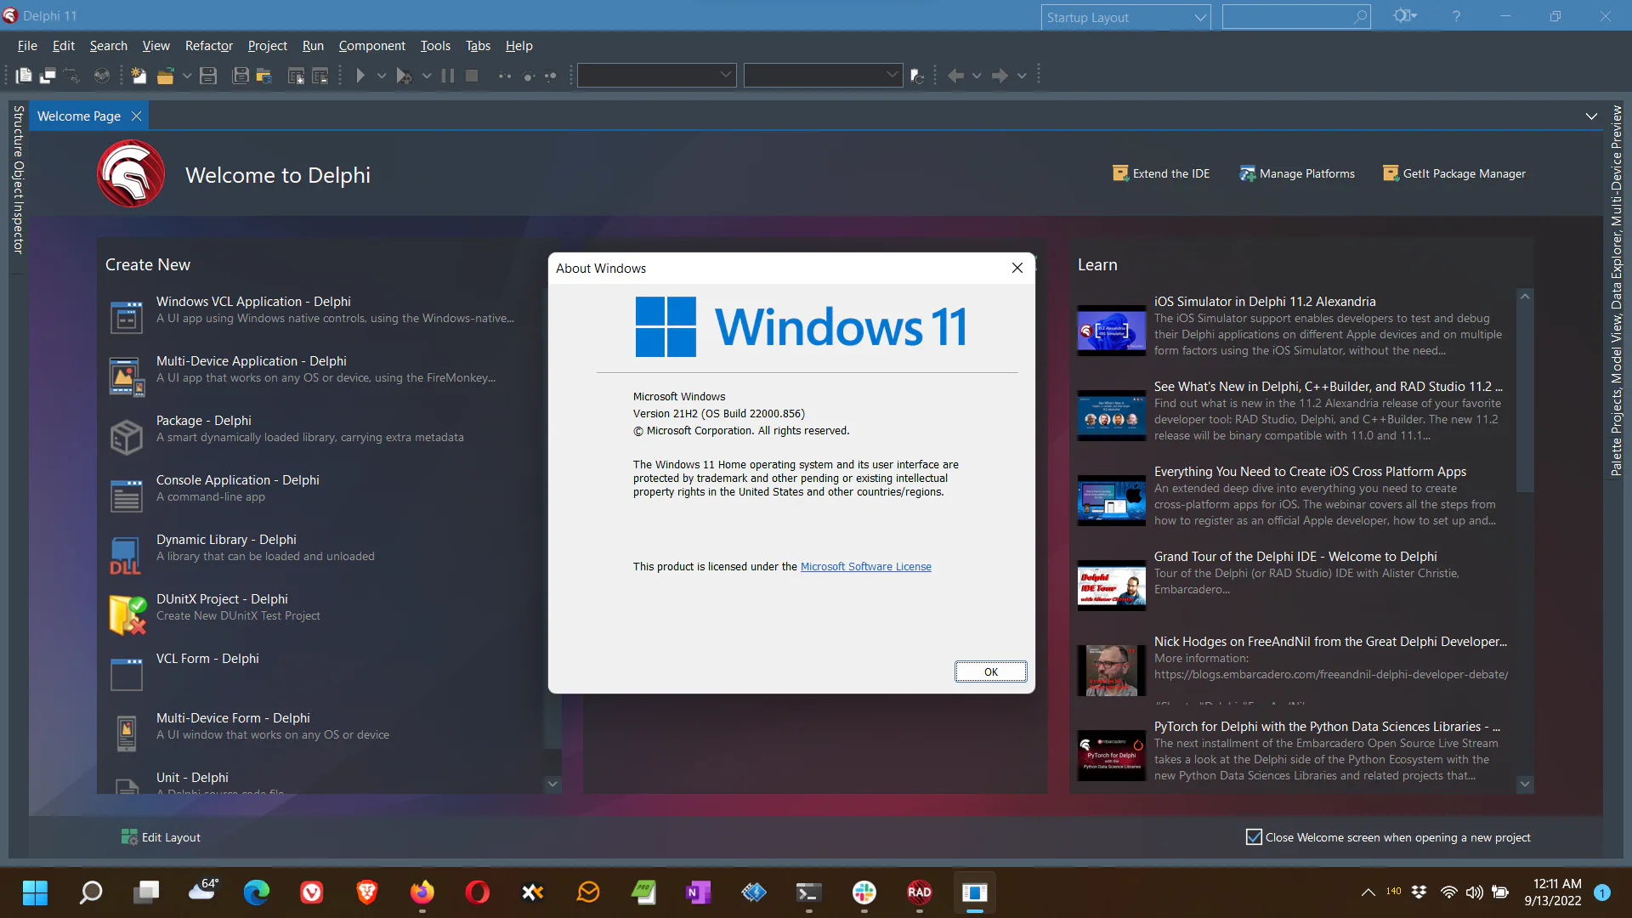The image size is (1632, 918).
Task: Select the Welcome Page tab
Action: pyautogui.click(x=79, y=116)
